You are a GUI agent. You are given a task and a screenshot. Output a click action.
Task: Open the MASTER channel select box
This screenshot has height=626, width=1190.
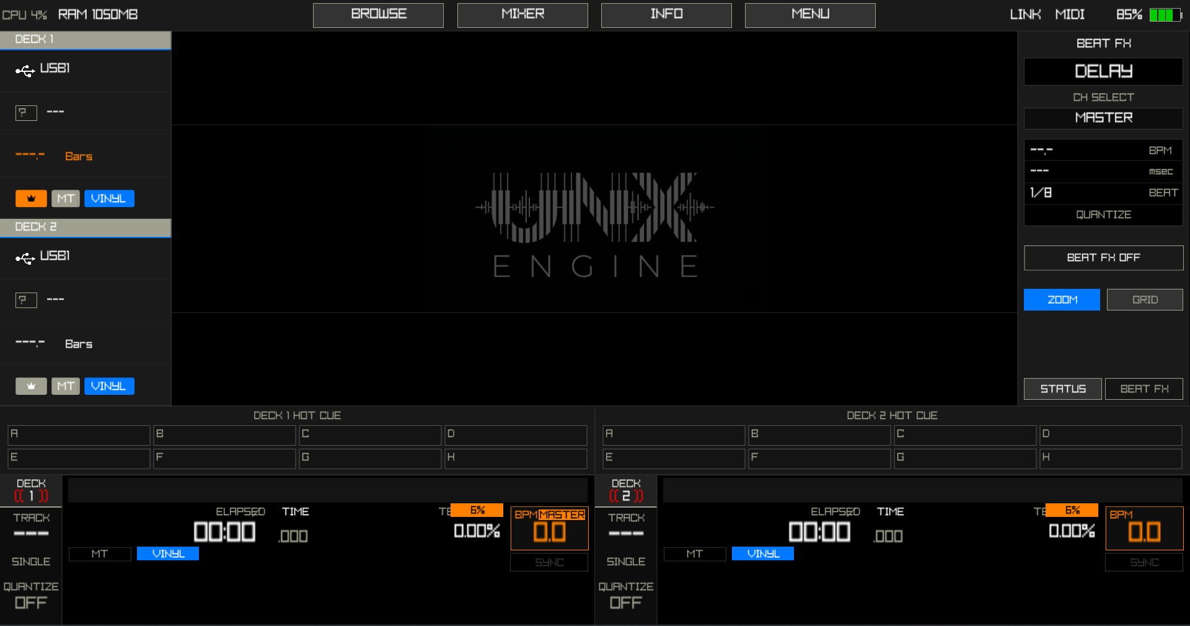pos(1103,118)
